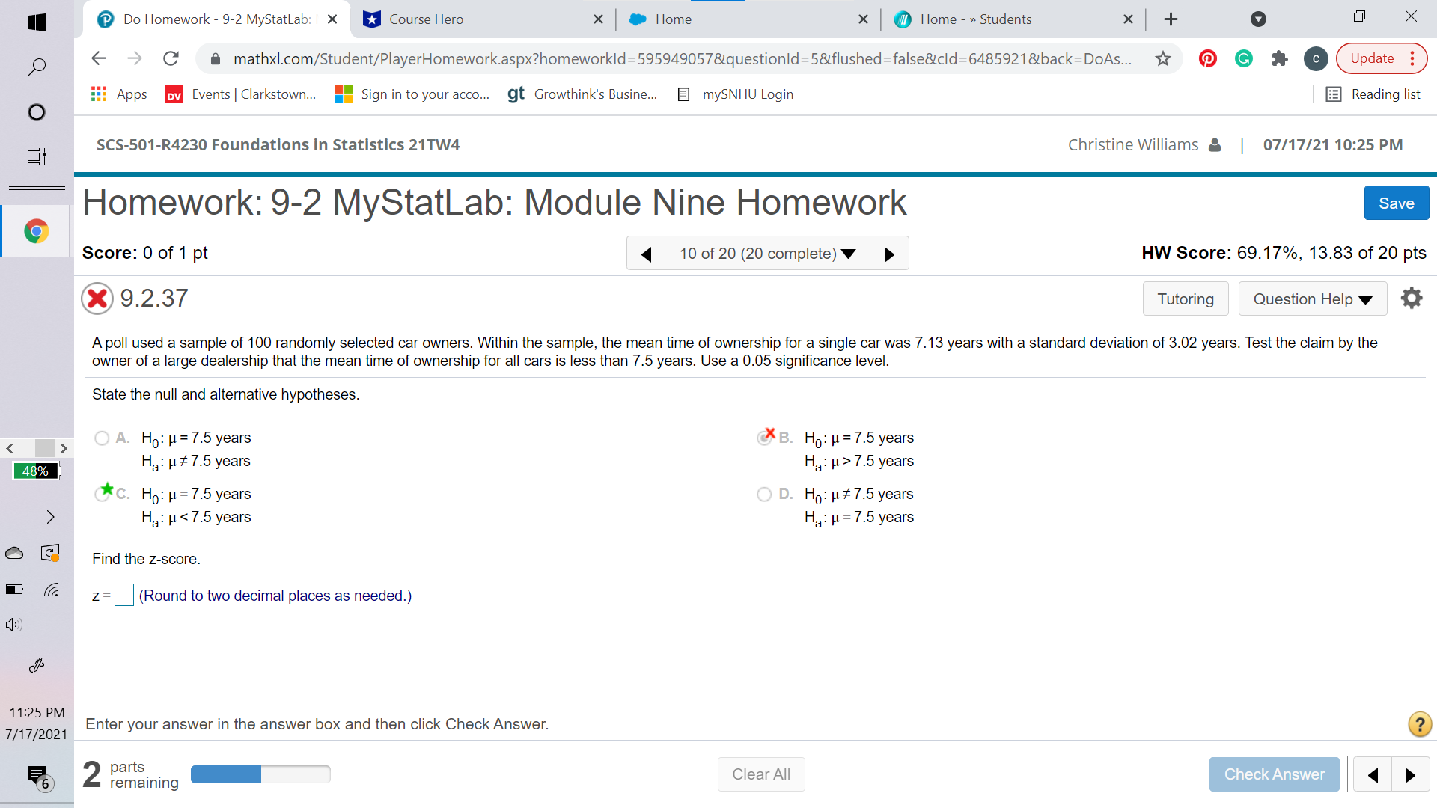This screenshot has width=1437, height=808.
Task: Open the Windows Start menu
Action: coord(35,22)
